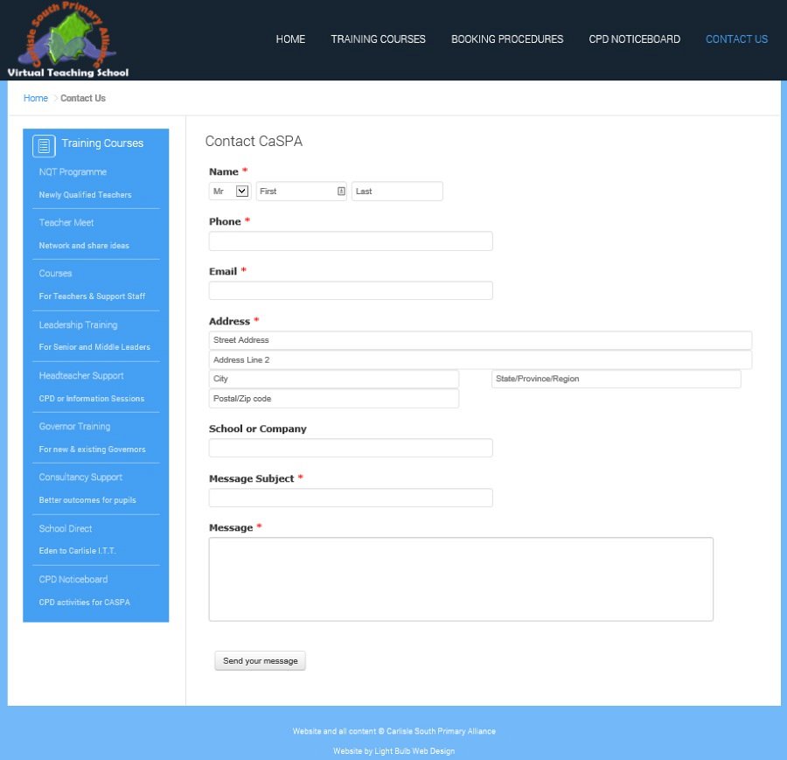Select CPD NOTICEBOARD in the header

634,39
